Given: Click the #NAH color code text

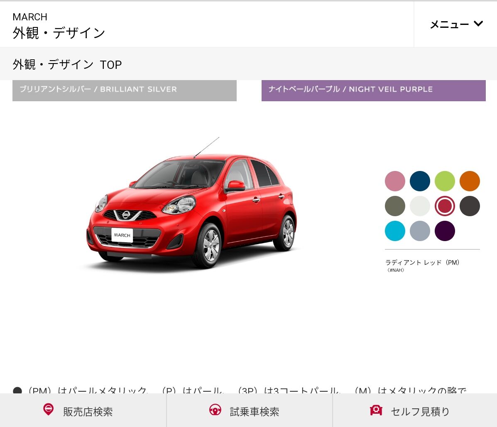Looking at the screenshot, I should point(396,270).
